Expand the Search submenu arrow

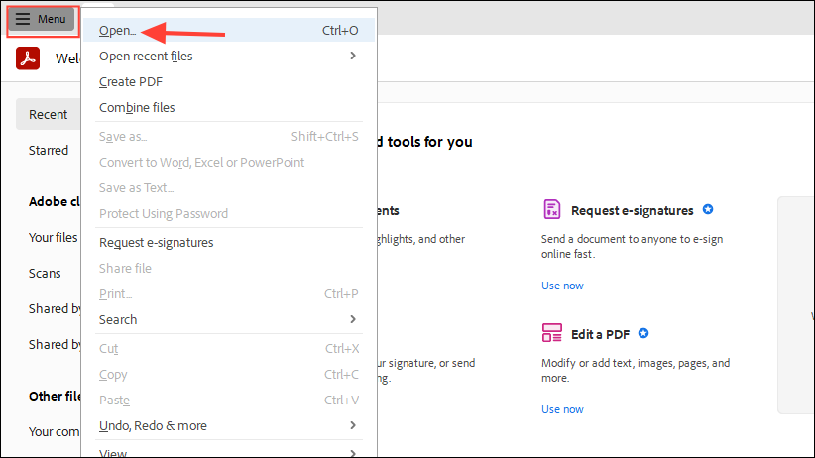(x=352, y=319)
